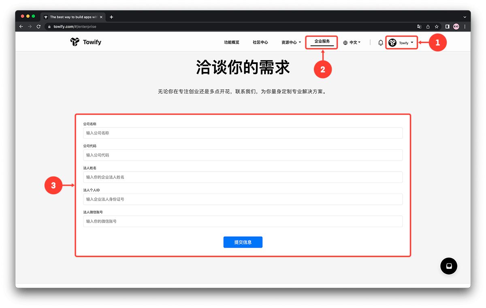Click the browser back arrow
The height and width of the screenshot is (308, 486).
[x=21, y=27]
